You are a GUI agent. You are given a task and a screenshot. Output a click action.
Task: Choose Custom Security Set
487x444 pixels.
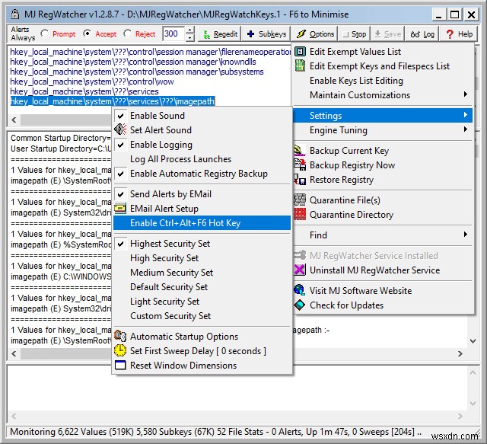202,316
